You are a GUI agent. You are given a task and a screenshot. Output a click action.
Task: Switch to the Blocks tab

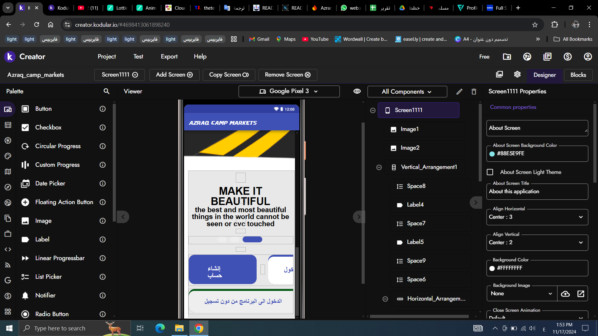578,75
